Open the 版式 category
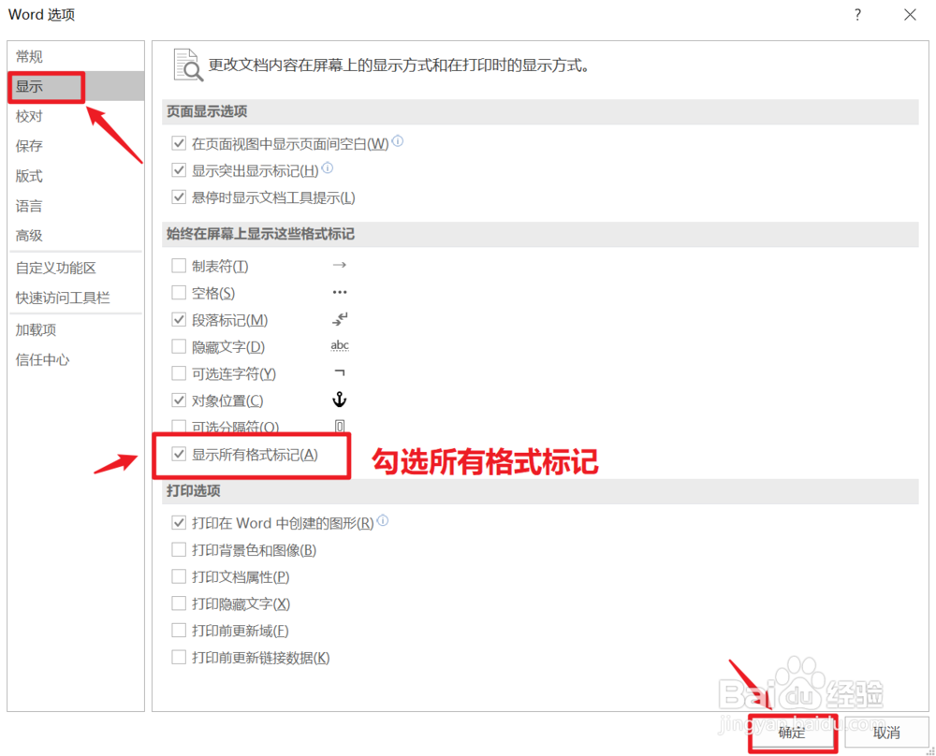This screenshot has height=756, width=936. pos(76,176)
